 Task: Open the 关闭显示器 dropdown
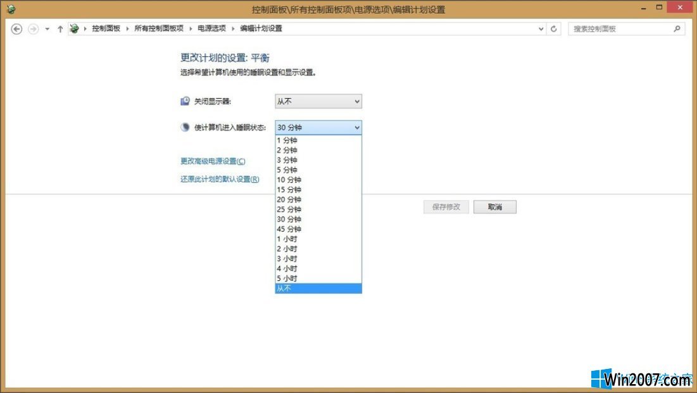click(x=318, y=101)
